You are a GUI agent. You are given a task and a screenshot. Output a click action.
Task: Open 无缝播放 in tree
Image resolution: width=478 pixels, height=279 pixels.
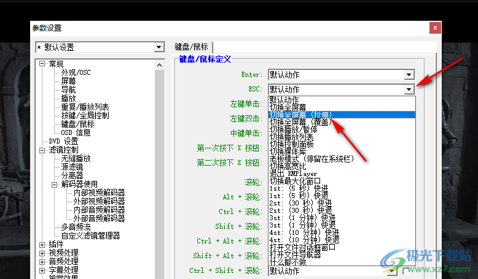tap(76, 159)
